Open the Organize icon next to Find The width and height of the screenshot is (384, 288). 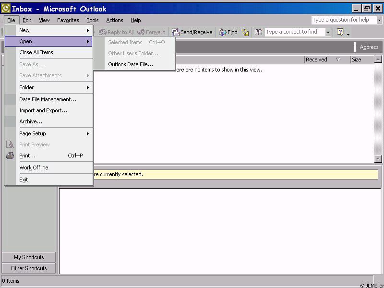point(245,32)
